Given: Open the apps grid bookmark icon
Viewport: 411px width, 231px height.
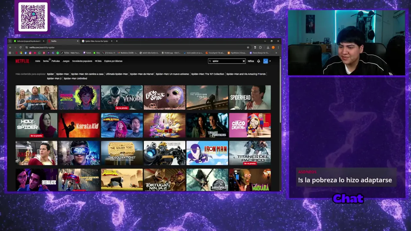Looking at the screenshot, I should (10, 53).
